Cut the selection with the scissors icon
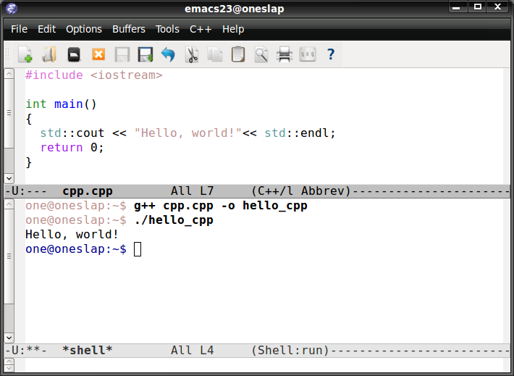 tap(192, 54)
